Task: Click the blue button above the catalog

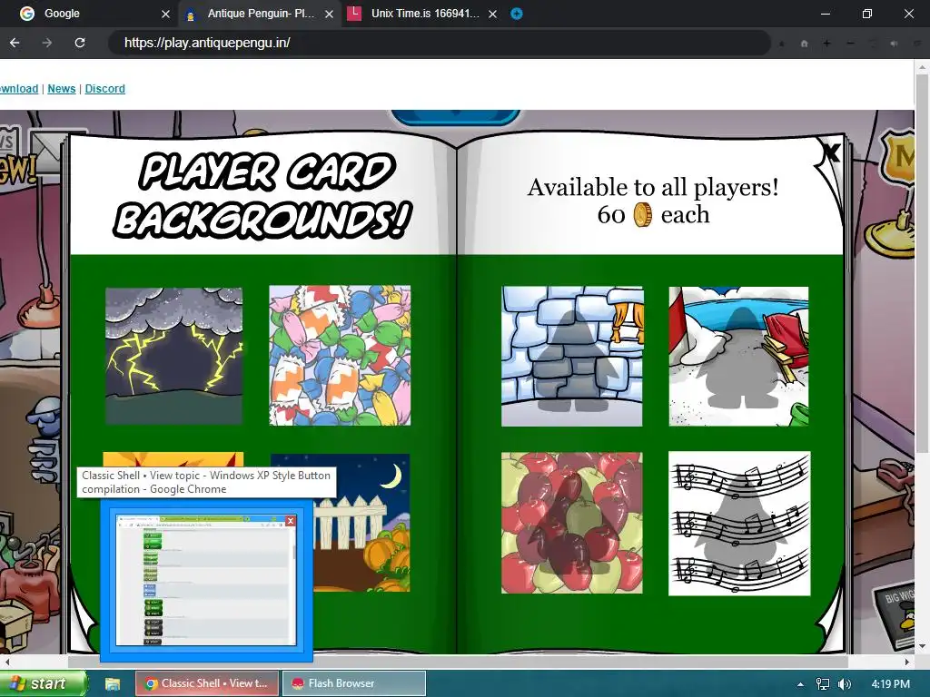Action: [x=455, y=117]
